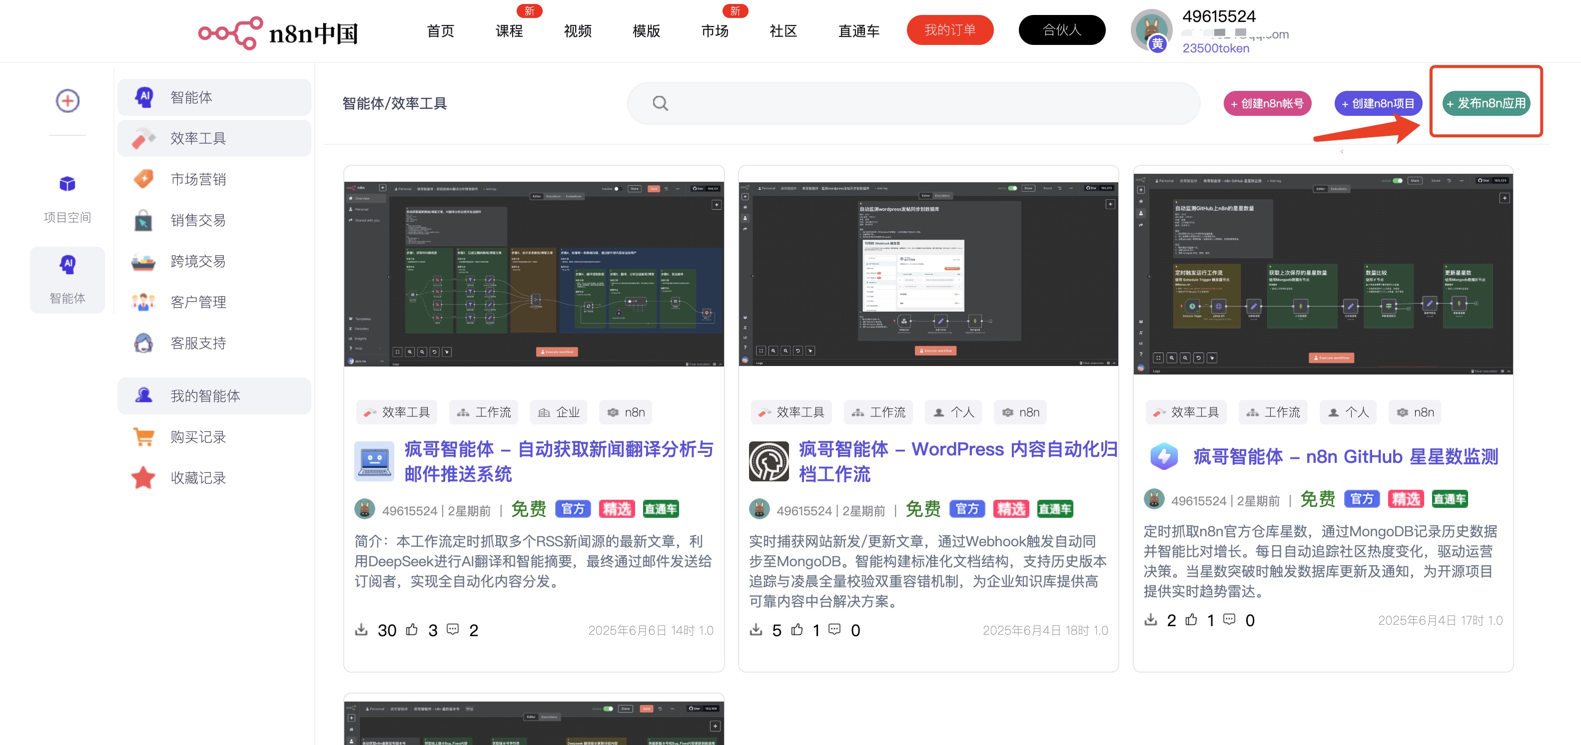Click download icon on GitHub card
1581x745 pixels.
1151,620
